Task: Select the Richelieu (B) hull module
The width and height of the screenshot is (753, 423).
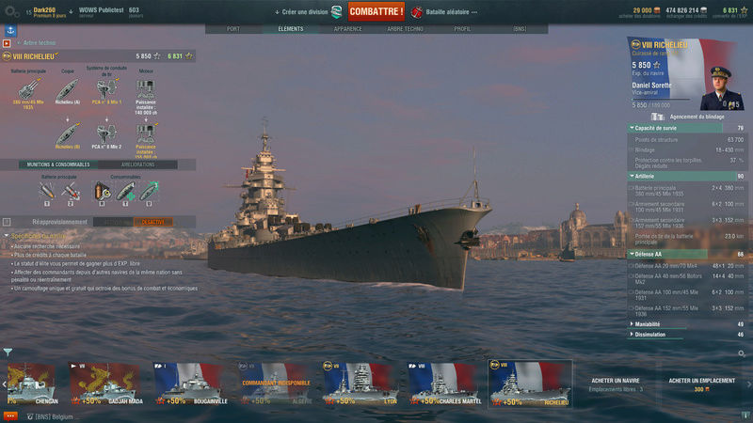Action: pos(68,133)
